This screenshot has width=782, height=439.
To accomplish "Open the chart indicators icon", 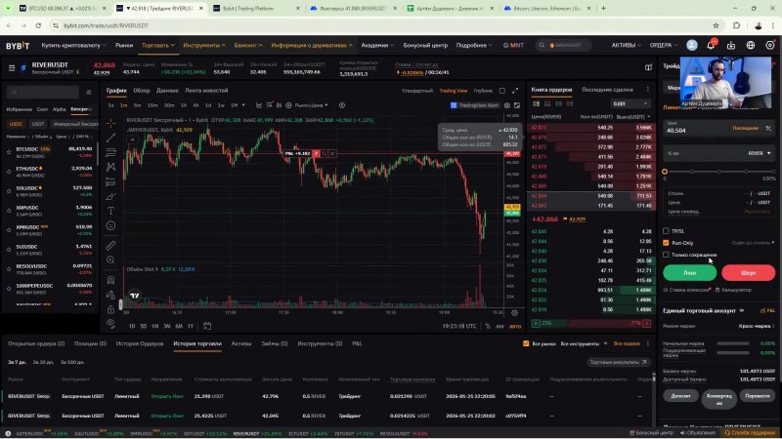I will [259, 105].
